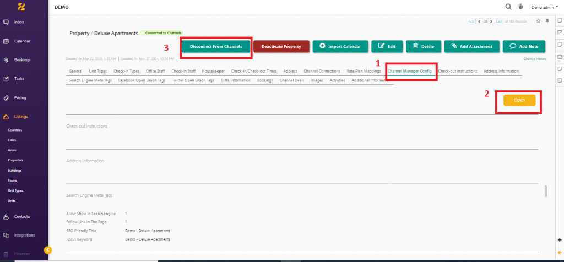Star this property as favorite
Viewport: 564px width, 262px height.
point(538,21)
